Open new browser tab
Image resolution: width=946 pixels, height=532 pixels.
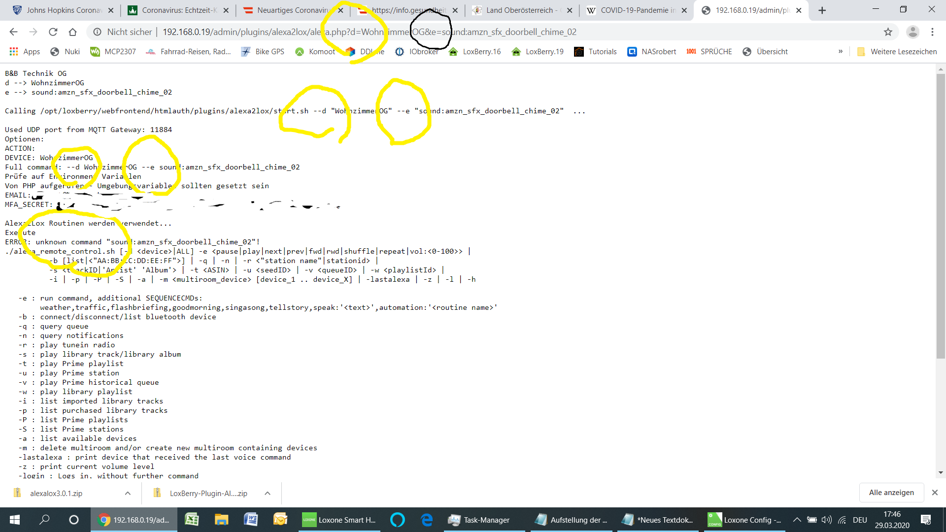pyautogui.click(x=822, y=10)
